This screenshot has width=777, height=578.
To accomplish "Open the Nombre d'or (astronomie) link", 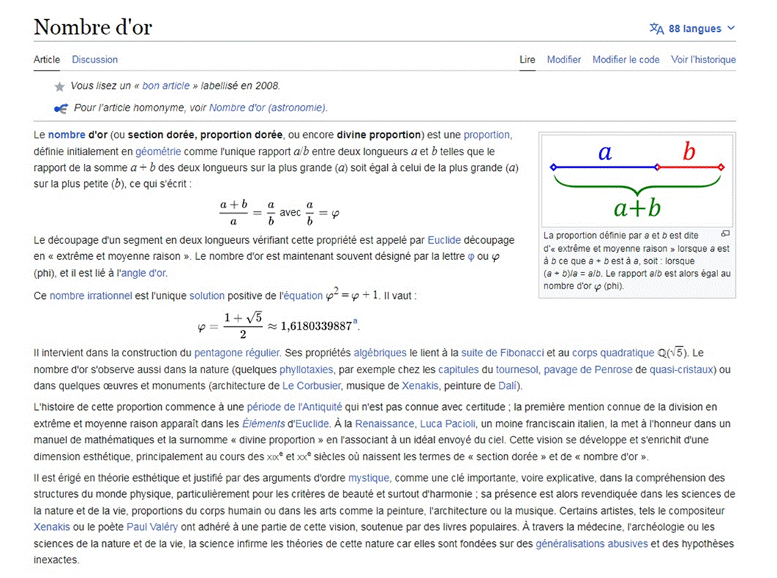I will coord(268,108).
